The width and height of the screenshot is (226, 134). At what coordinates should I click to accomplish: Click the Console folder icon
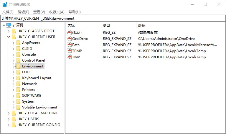19,55
